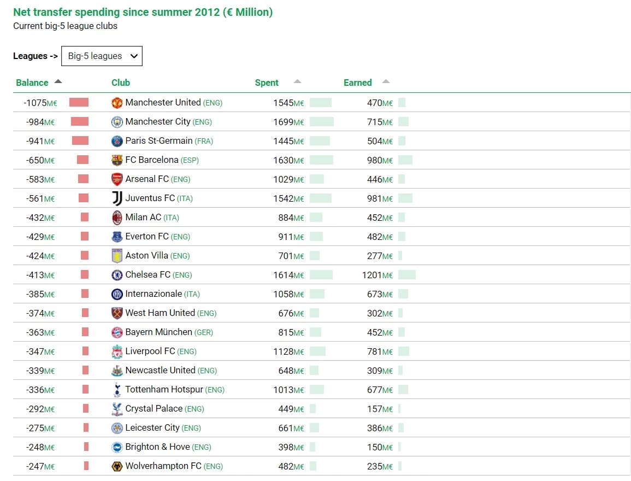
Task: Click the Club column header
Action: (121, 83)
